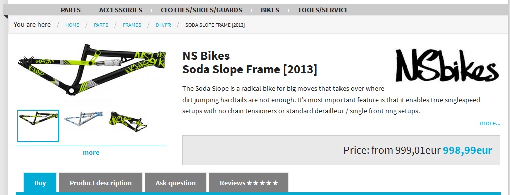Open the main Soda Slope frame image

click(x=91, y=69)
